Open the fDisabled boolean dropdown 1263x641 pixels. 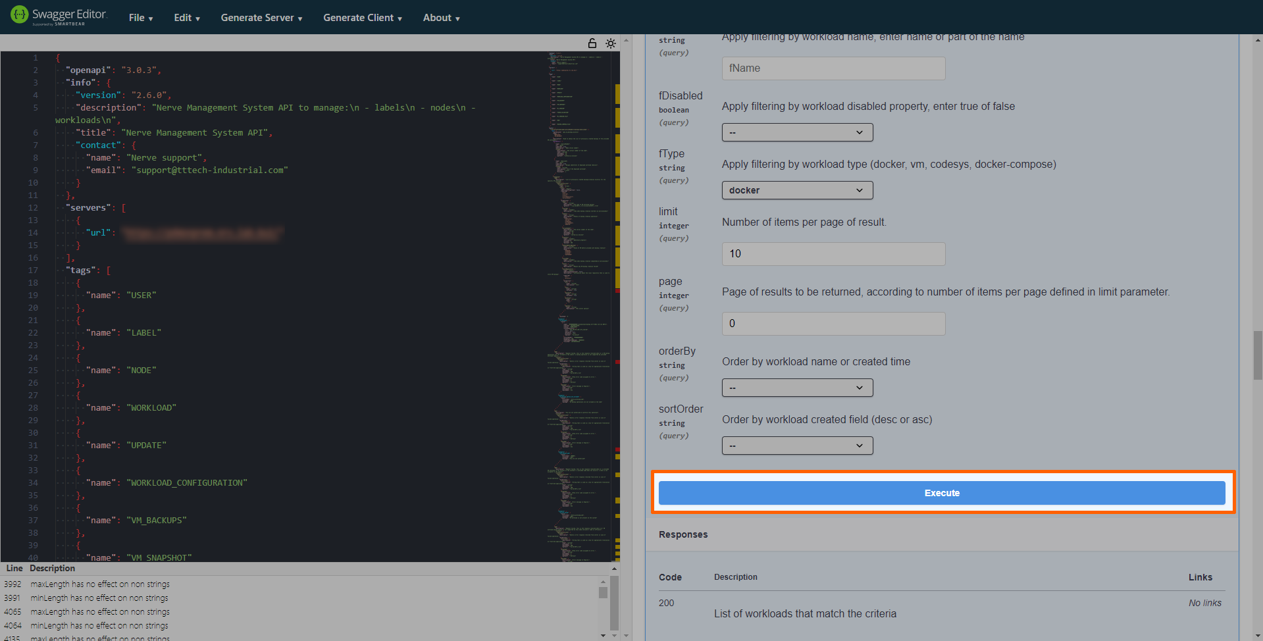point(797,132)
